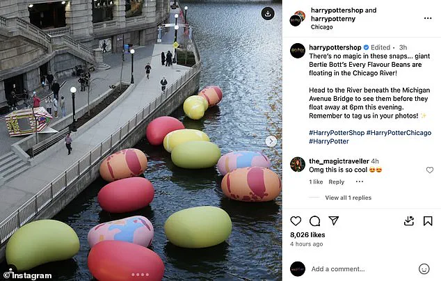This screenshot has width=441, height=281.
Task: Open the #HarryPotterShop hashtag link
Action: pos(337,133)
